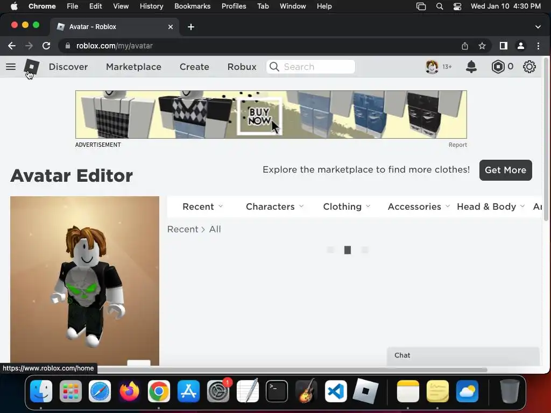The height and width of the screenshot is (413, 551).
Task: Open the user avatar profile icon
Action: coord(432,67)
